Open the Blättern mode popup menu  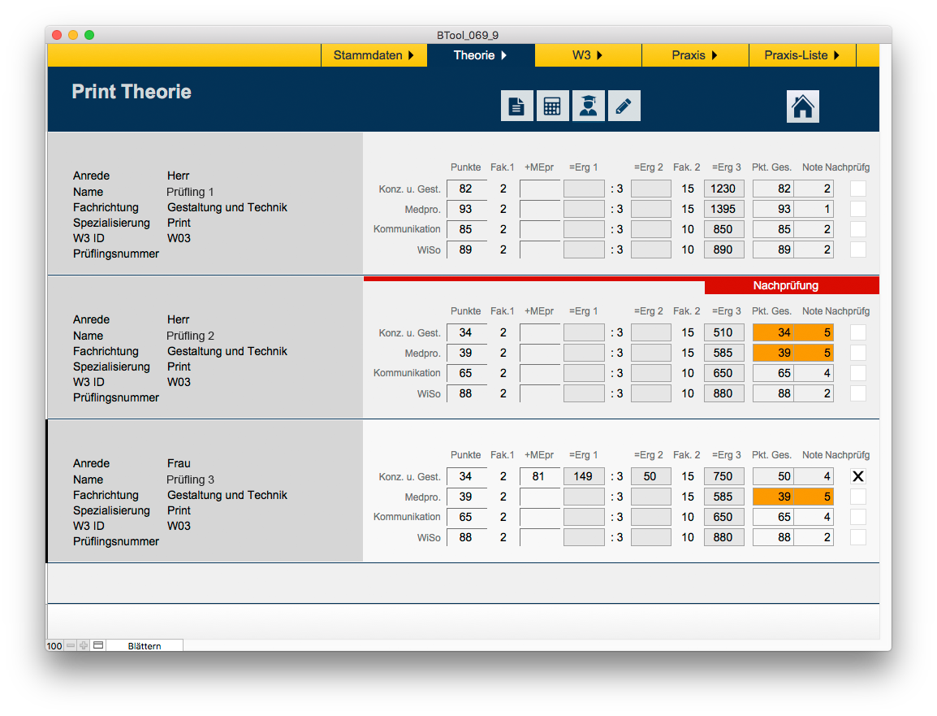(x=144, y=646)
